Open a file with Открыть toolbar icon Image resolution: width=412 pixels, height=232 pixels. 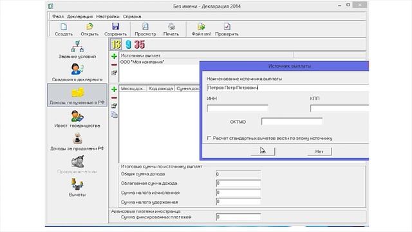pyautogui.click(x=89, y=30)
